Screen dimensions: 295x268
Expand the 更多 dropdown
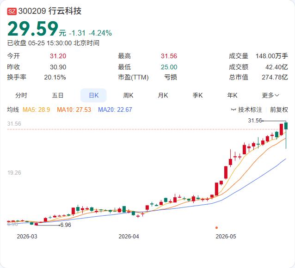tap(270, 95)
